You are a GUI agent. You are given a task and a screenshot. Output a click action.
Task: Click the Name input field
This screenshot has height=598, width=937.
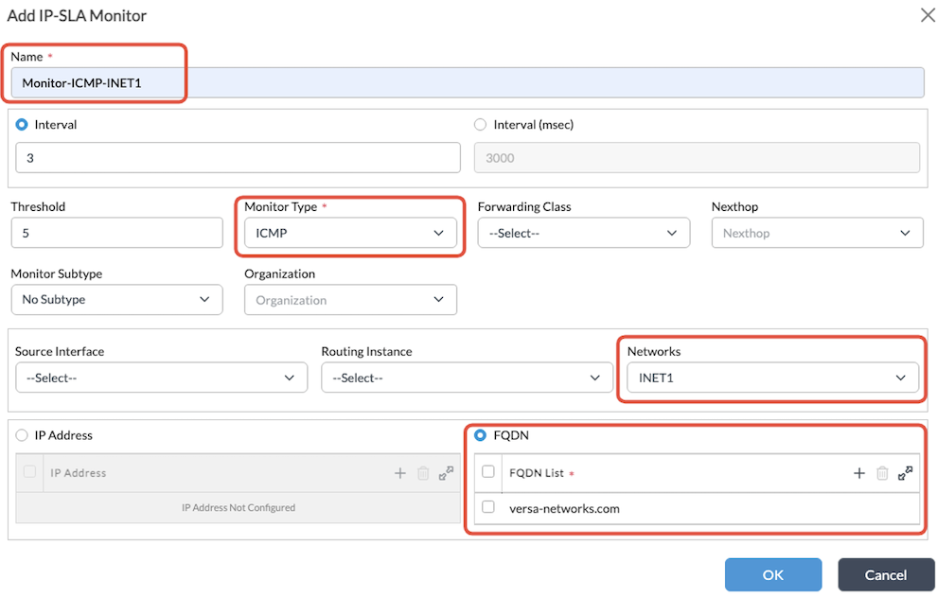point(467,83)
